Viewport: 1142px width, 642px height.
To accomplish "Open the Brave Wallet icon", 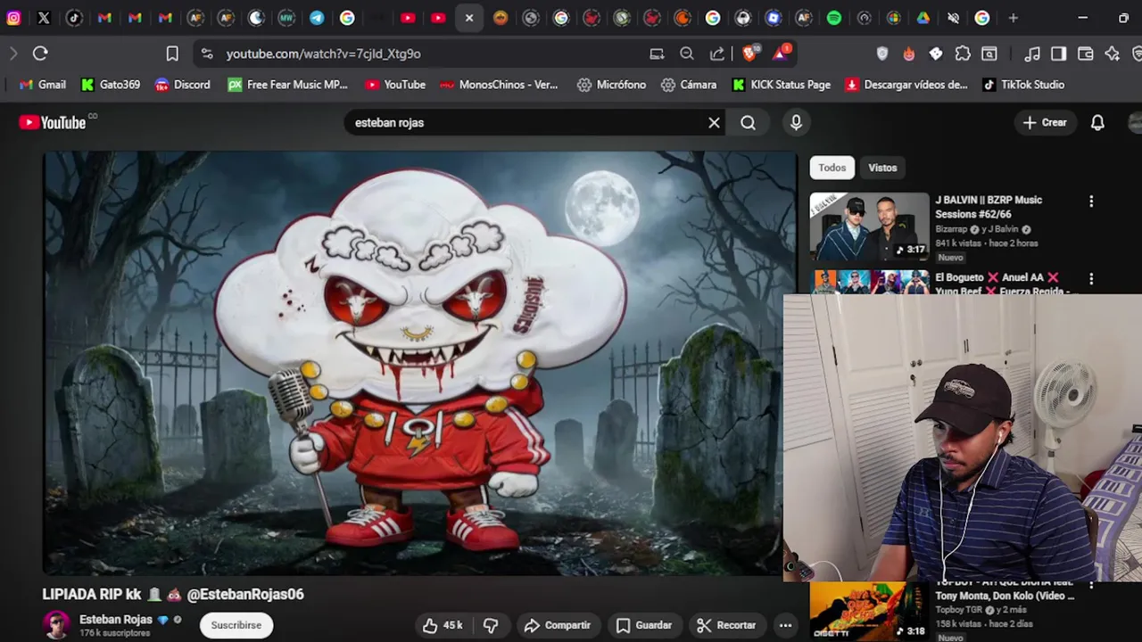I will tap(1086, 53).
